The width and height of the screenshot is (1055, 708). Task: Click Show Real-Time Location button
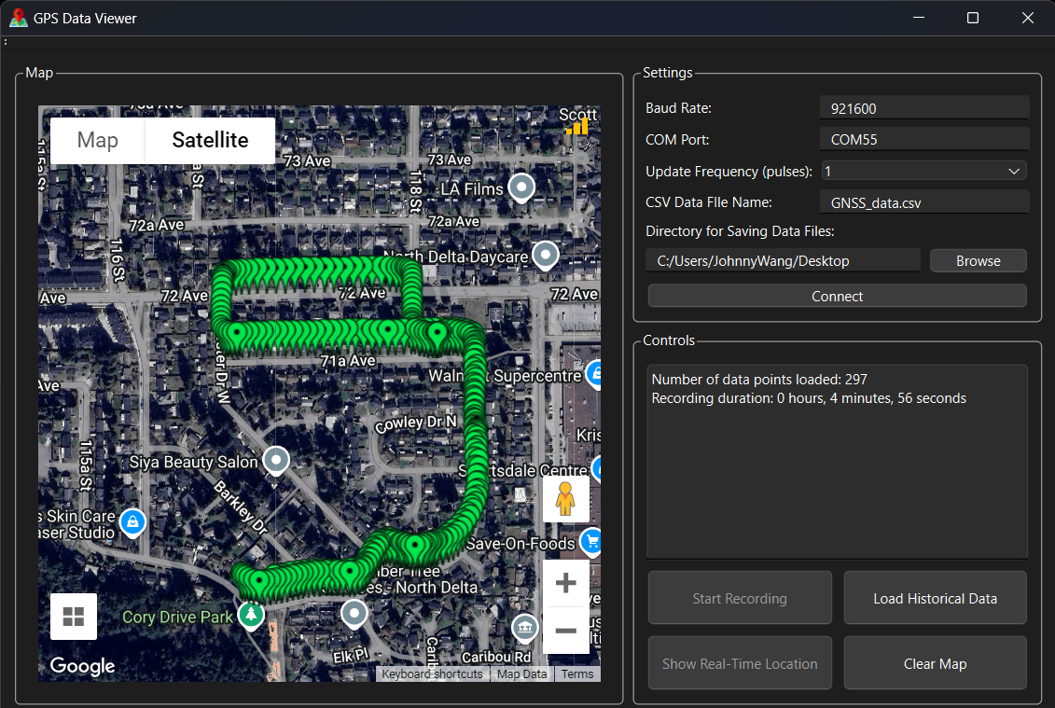740,663
